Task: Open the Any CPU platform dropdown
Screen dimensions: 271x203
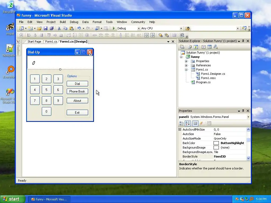Action: 181,29
